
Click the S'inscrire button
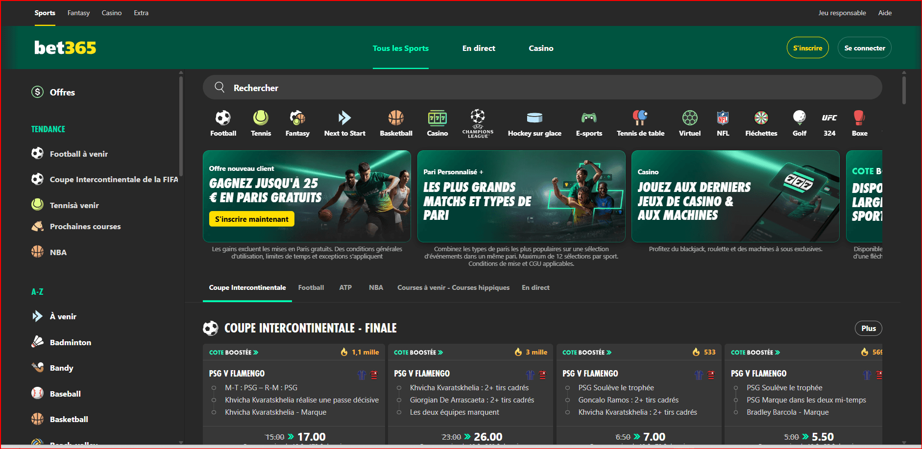(x=807, y=48)
